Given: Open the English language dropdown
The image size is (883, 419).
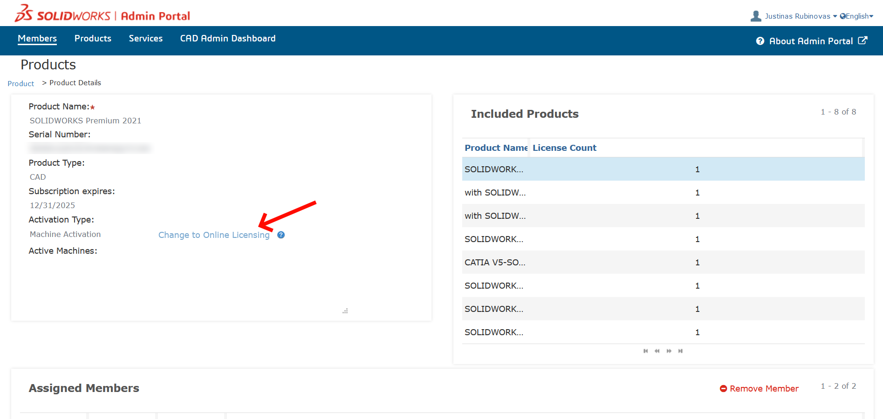Looking at the screenshot, I should pyautogui.click(x=859, y=16).
